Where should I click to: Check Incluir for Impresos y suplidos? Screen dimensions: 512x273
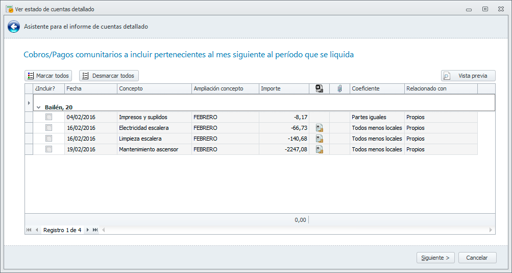coord(48,117)
